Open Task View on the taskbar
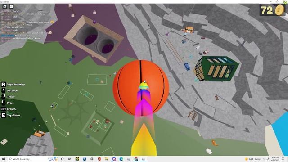The width and height of the screenshot is (288, 162). click(70, 159)
